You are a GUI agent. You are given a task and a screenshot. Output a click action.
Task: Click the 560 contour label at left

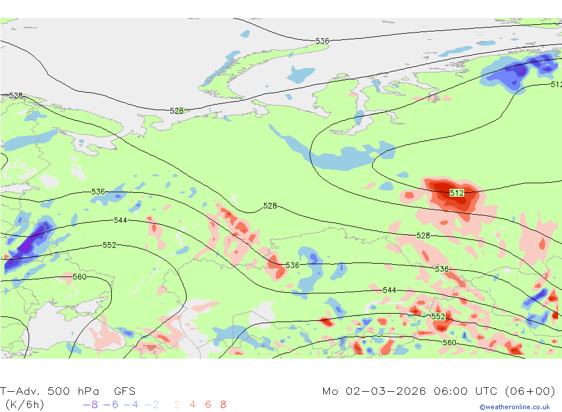point(79,277)
